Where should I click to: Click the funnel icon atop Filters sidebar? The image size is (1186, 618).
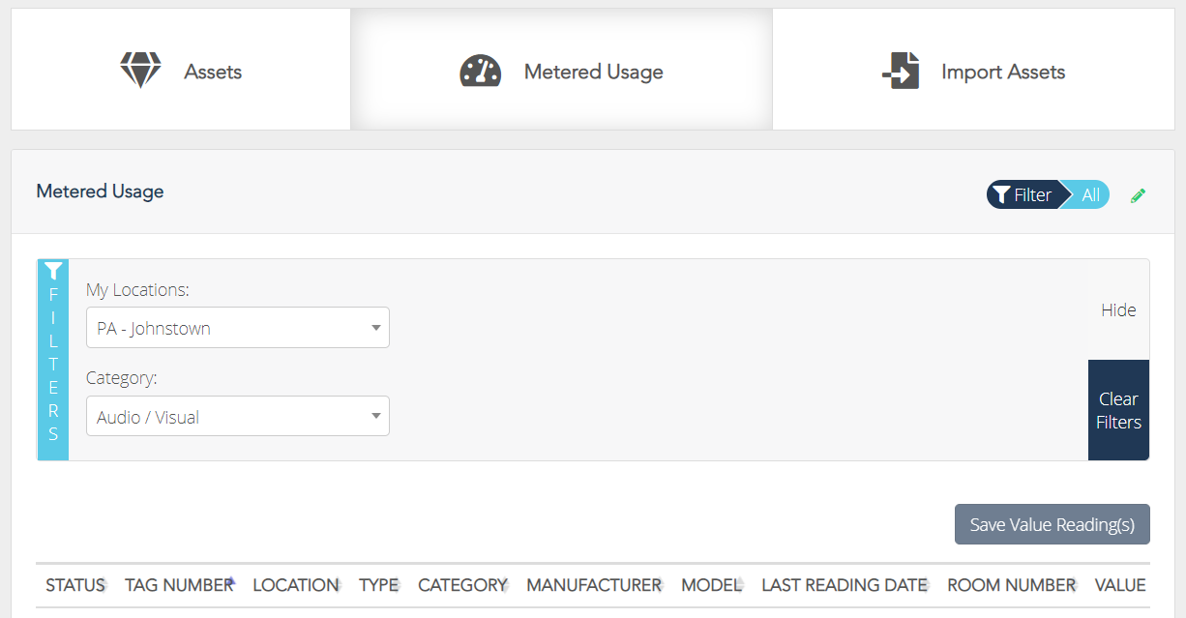tap(53, 271)
